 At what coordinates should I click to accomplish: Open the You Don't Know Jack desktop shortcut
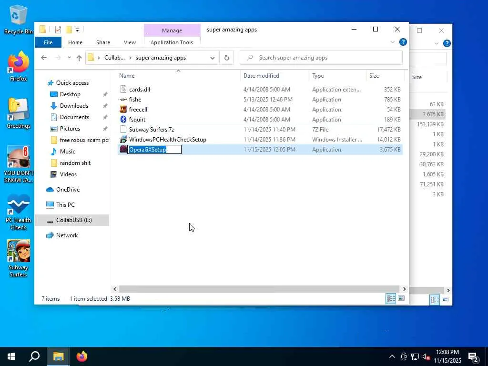click(19, 164)
